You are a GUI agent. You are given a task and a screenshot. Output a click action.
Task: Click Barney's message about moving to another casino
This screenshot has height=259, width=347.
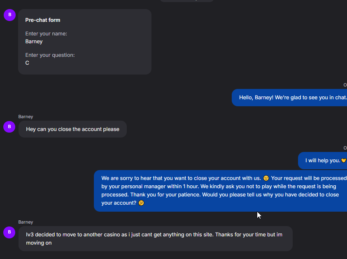[155, 238]
